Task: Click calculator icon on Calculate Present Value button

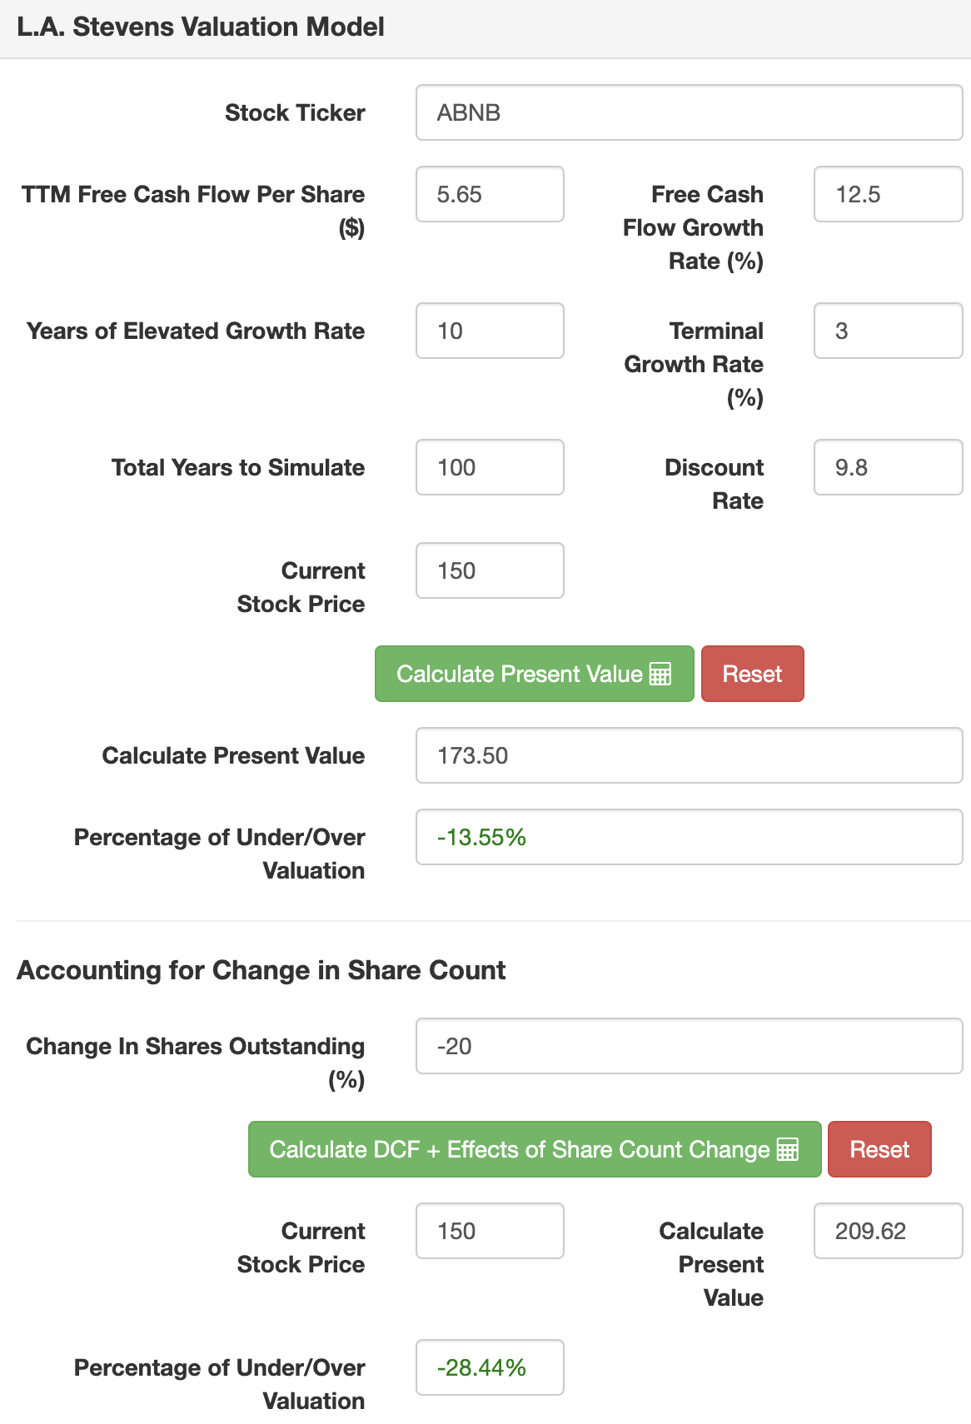Action: pyautogui.click(x=660, y=674)
